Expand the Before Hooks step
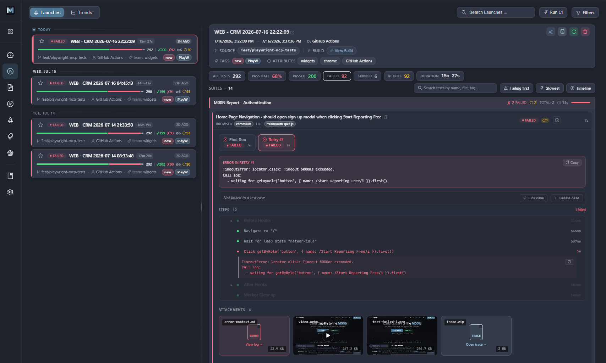 pos(231,221)
